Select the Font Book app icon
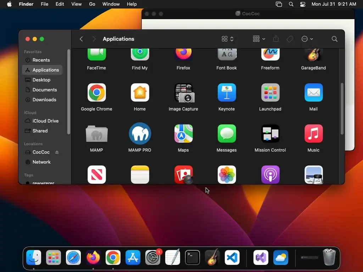The width and height of the screenshot is (363, 272). 227,55
